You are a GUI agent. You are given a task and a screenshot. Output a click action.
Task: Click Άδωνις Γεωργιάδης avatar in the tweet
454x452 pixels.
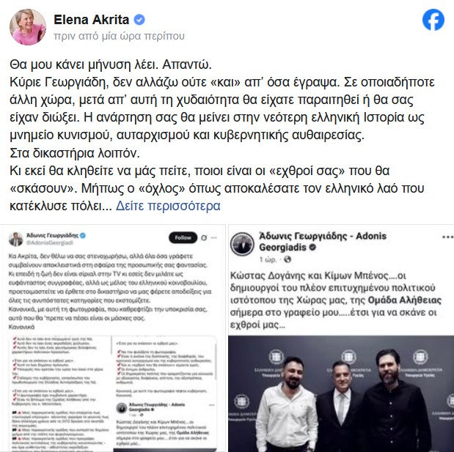click(15, 239)
